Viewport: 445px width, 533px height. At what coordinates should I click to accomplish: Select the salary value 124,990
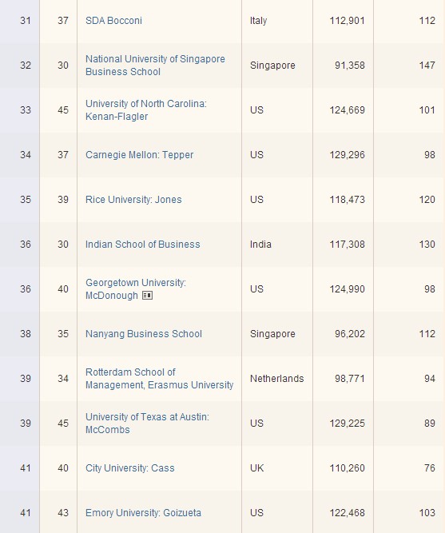click(x=347, y=289)
